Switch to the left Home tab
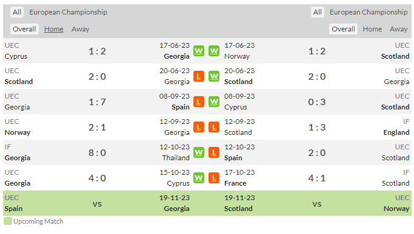 (53, 29)
